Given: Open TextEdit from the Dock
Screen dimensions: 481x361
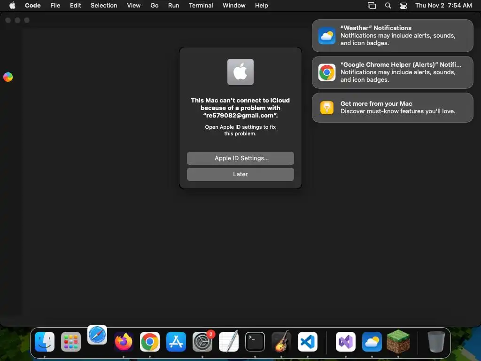Looking at the screenshot, I should (x=229, y=342).
